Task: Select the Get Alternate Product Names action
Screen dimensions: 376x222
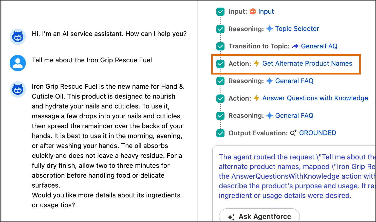Action: click(x=307, y=63)
